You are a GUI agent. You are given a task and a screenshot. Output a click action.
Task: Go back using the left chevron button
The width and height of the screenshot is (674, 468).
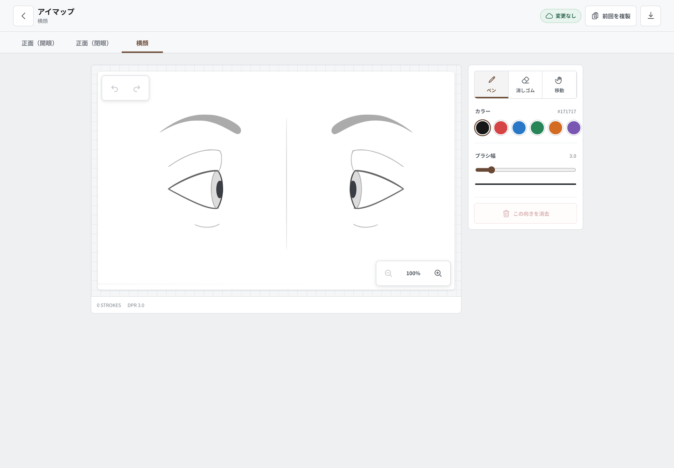(23, 16)
